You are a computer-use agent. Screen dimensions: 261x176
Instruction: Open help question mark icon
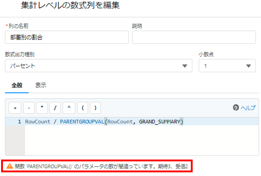pos(236,108)
